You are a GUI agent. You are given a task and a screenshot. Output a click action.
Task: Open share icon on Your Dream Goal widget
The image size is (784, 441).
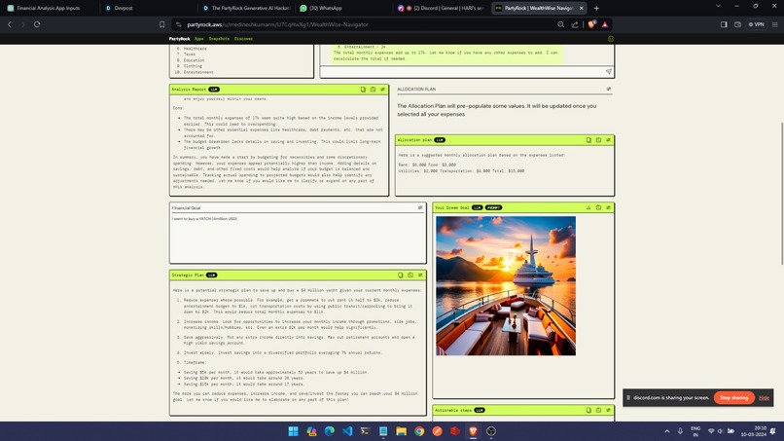point(598,207)
